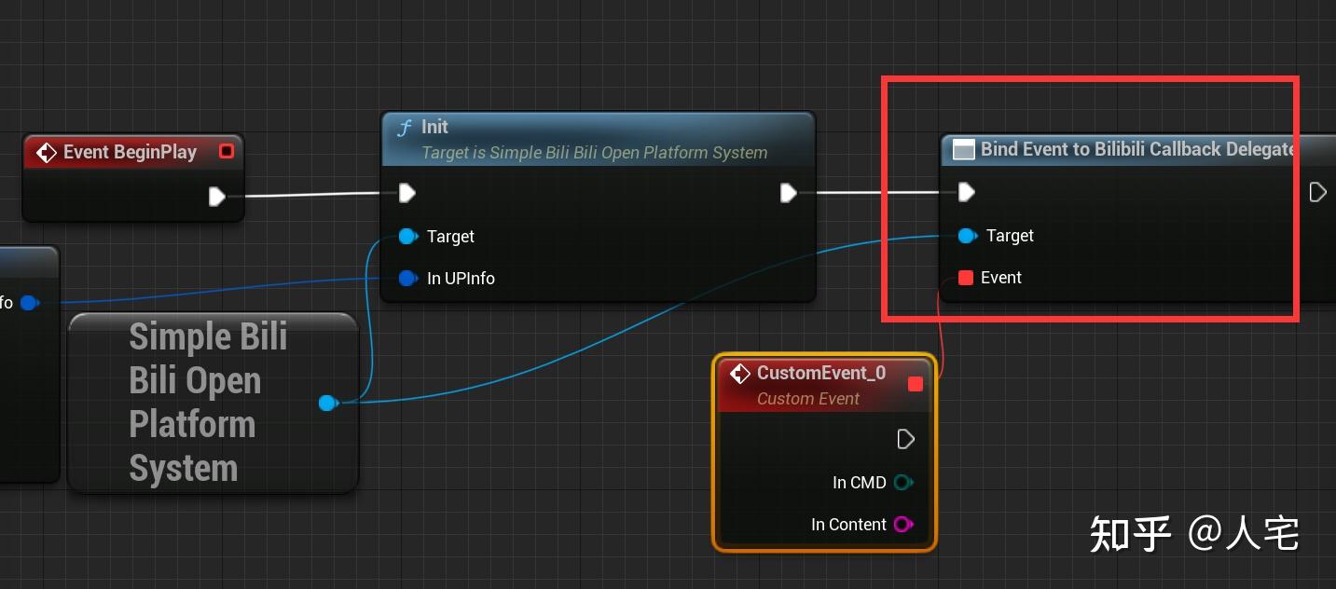
Task: Click the red delegate pin on Event BeginPlay
Action: pos(226,151)
